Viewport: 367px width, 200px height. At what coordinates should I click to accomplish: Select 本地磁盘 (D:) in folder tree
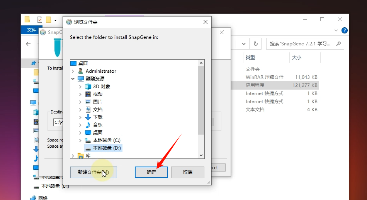[x=107, y=148]
